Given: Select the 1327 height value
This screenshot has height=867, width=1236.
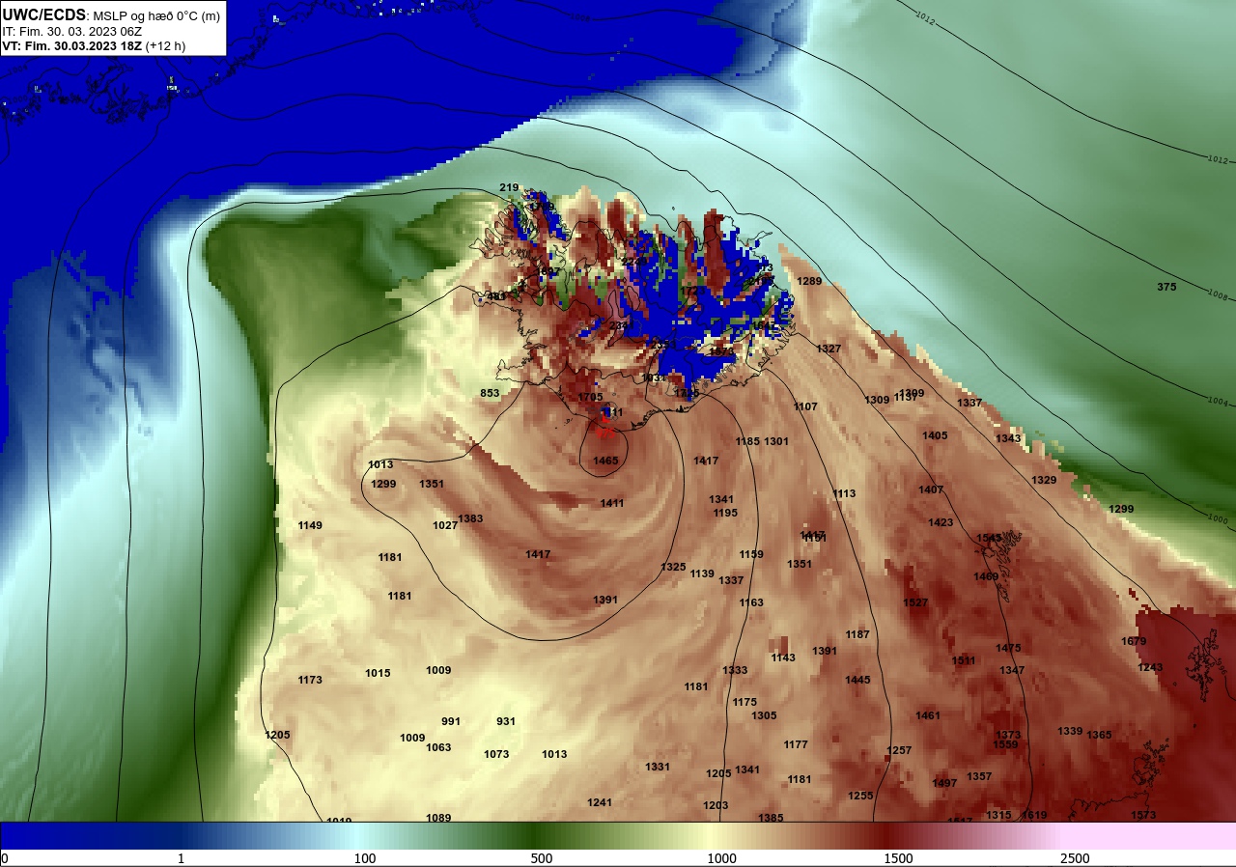Looking at the screenshot, I should click(829, 349).
